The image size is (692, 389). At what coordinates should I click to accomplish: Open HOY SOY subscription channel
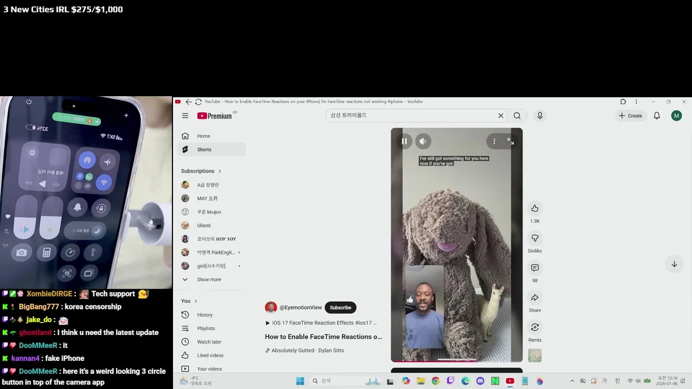(x=212, y=239)
